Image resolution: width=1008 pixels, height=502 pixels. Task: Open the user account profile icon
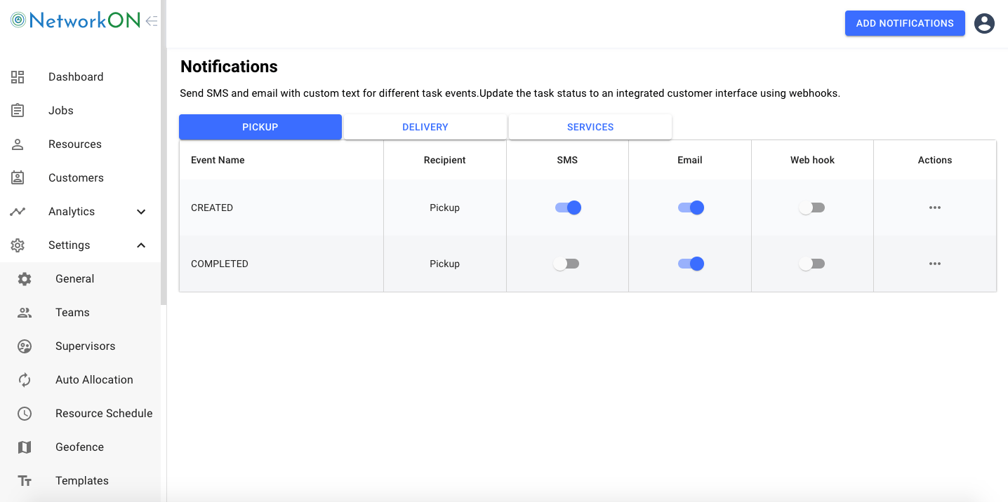[x=984, y=23]
